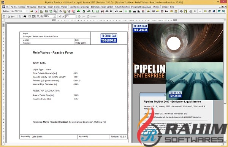Click 'Example - Relief Valve Reactive Force' project text
The image size is (228, 147).
tap(40, 36)
